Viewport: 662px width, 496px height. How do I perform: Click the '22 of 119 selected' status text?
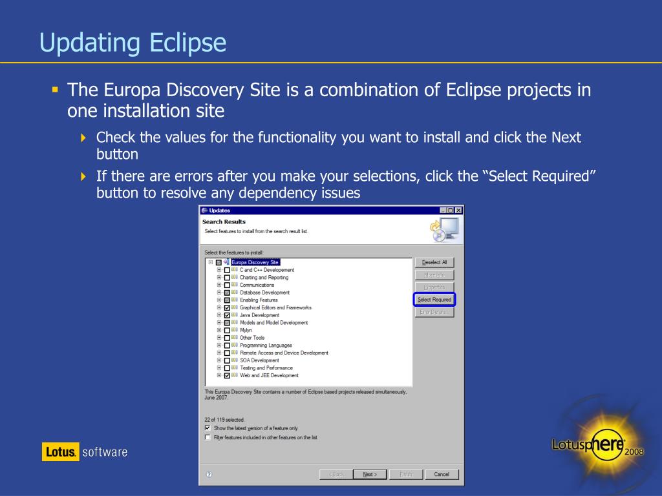pyautogui.click(x=224, y=420)
